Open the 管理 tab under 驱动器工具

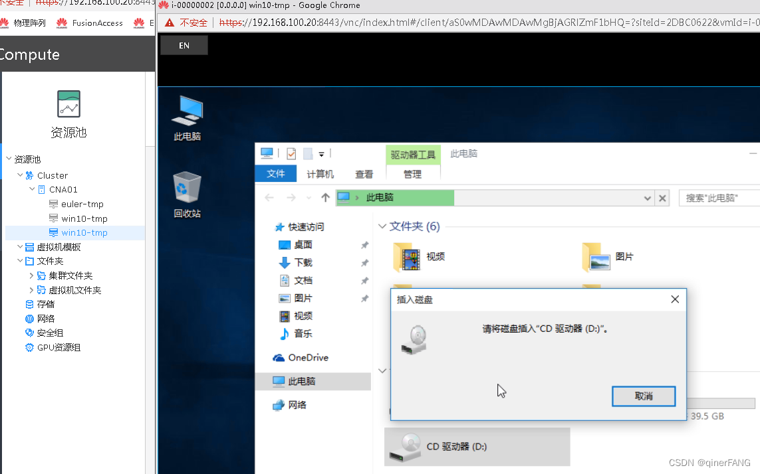[x=412, y=174]
